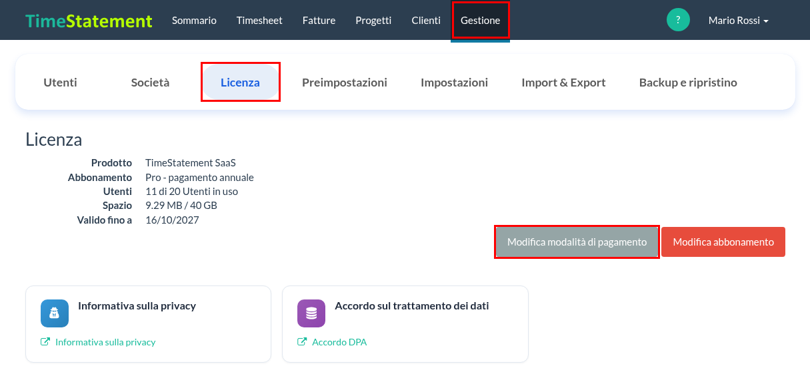
Task: Click the Utenti field label in license details
Action: 117,192
